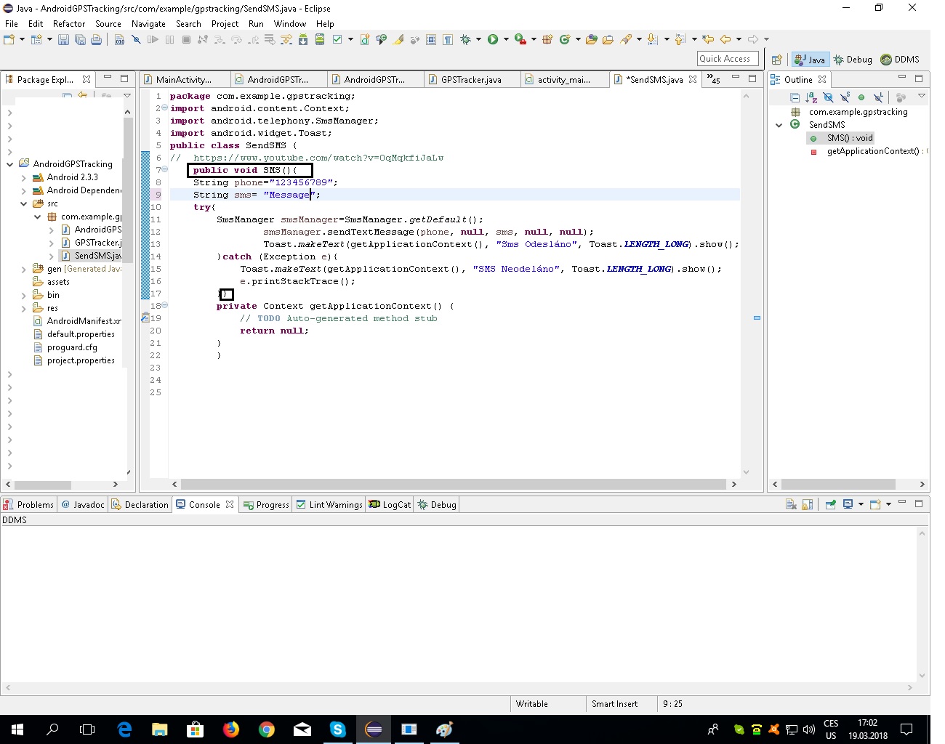Click Collapse All in the Outline panel
This screenshot has height=744, width=945.
click(795, 97)
